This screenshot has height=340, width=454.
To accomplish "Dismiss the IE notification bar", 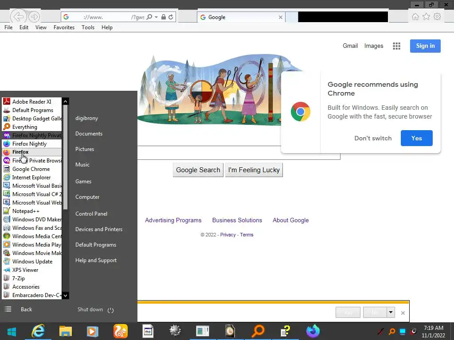I will 403,313.
